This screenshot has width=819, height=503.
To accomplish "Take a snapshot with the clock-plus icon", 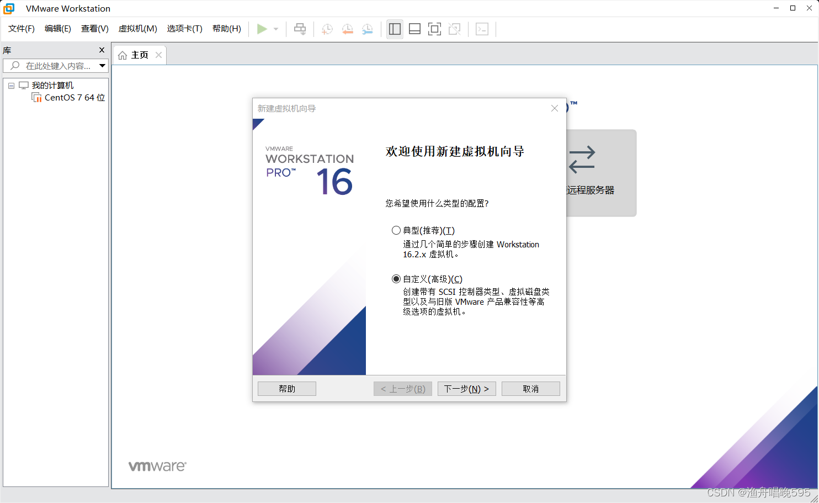I will point(327,29).
